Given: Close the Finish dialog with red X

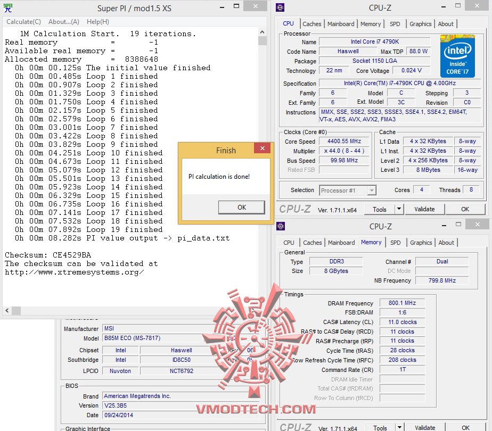Looking at the screenshot, I should [263, 148].
